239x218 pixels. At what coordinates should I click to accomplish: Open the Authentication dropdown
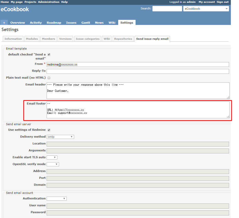click(57, 198)
